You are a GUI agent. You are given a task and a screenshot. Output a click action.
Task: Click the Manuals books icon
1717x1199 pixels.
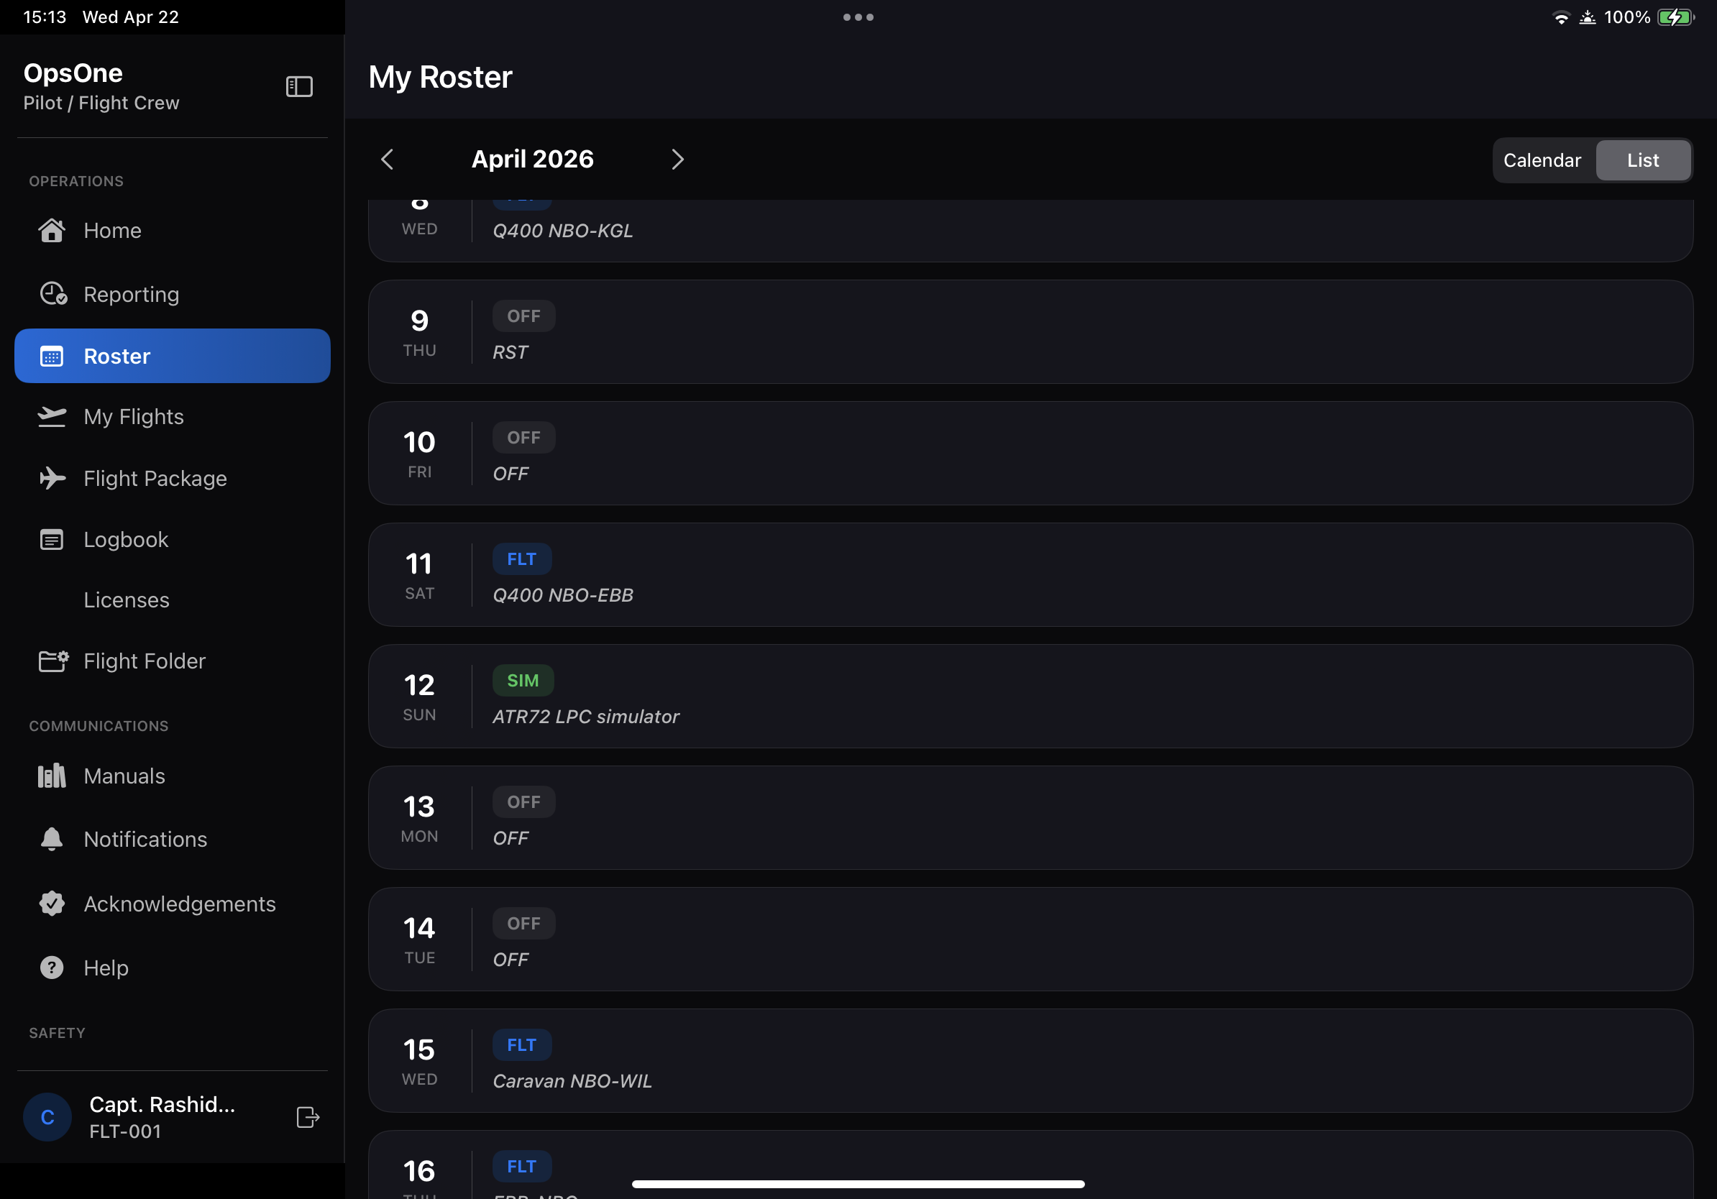click(52, 775)
